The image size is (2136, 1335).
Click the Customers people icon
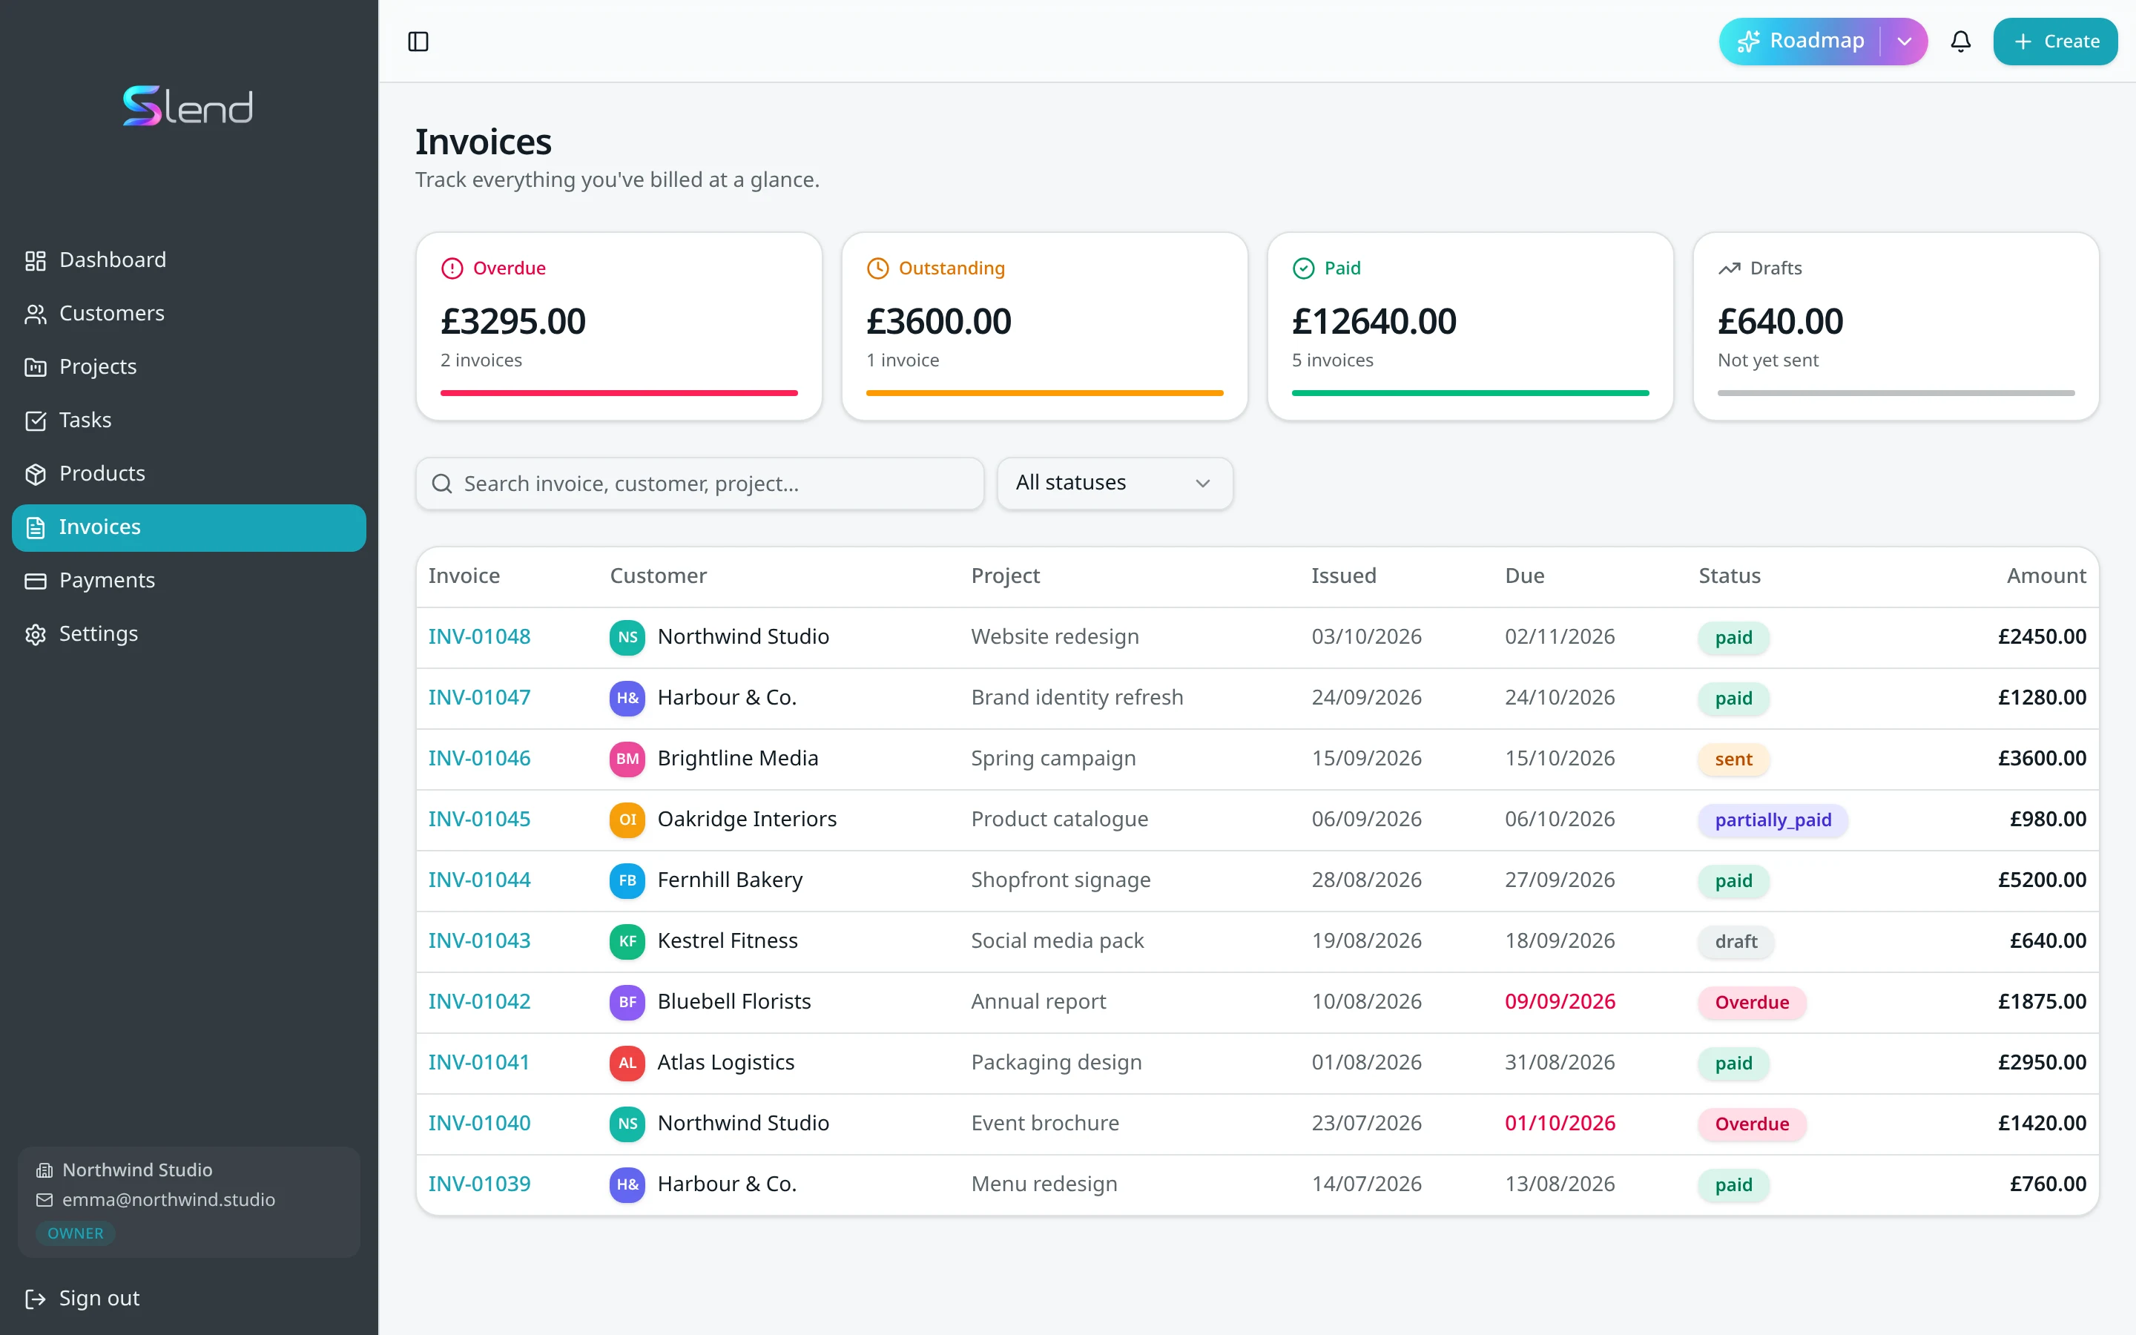(36, 314)
